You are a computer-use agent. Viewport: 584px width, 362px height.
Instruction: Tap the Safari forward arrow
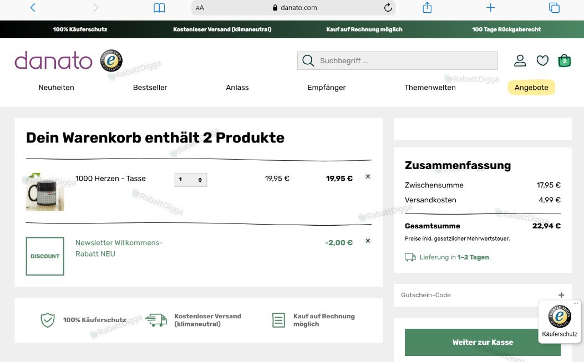point(96,7)
